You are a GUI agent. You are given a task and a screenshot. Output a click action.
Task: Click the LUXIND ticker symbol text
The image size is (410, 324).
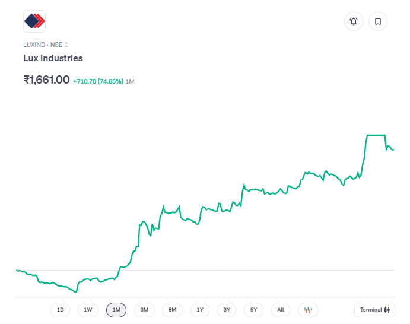click(x=33, y=45)
